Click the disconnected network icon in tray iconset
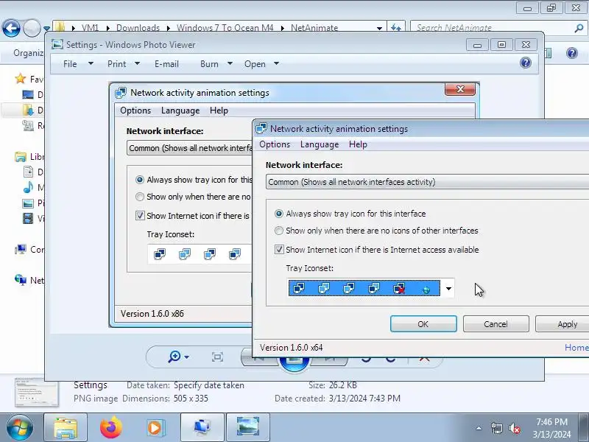Viewport: 589px width, 442px height. (399, 289)
